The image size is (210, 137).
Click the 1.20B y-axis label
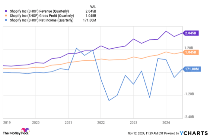pos(188,48)
